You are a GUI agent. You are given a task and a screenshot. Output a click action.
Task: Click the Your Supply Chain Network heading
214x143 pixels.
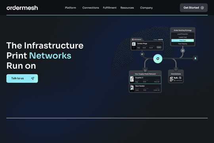(145, 74)
